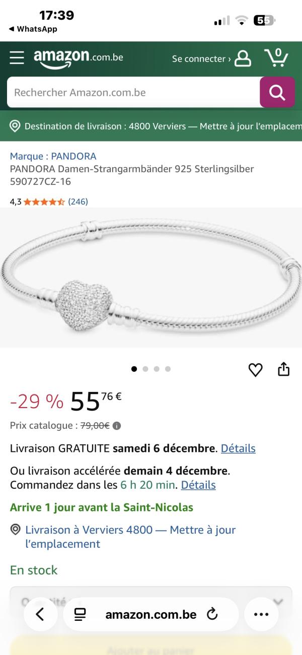Open the Marque : PANDORA link
This screenshot has width=302, height=655.
[53, 156]
